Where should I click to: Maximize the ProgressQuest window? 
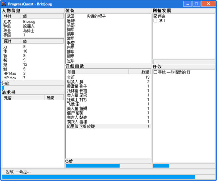(x=196, y=4)
